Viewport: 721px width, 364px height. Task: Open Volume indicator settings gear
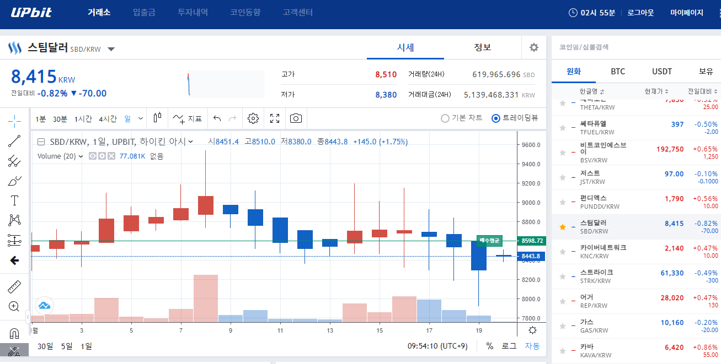tap(102, 156)
